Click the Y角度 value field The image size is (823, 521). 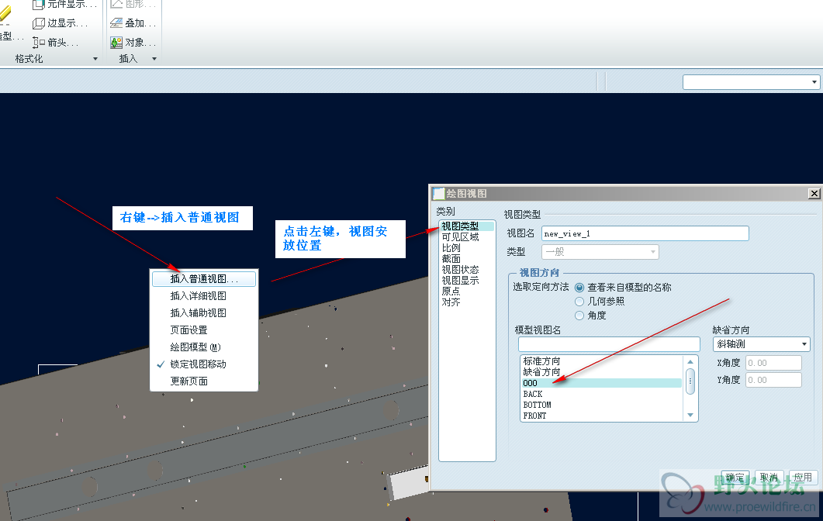[x=773, y=380]
